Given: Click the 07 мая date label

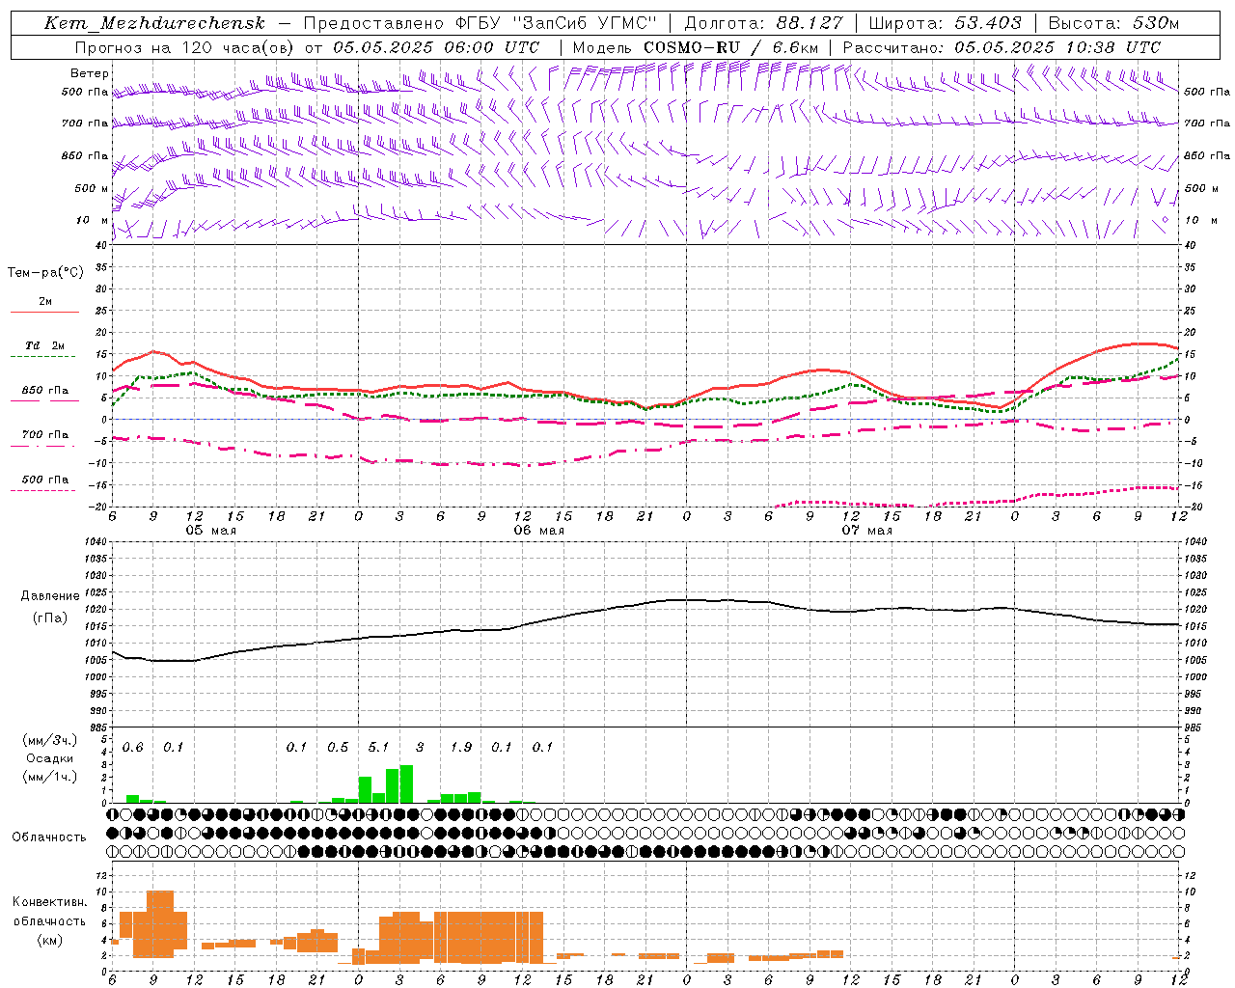Looking at the screenshot, I should pos(867,531).
